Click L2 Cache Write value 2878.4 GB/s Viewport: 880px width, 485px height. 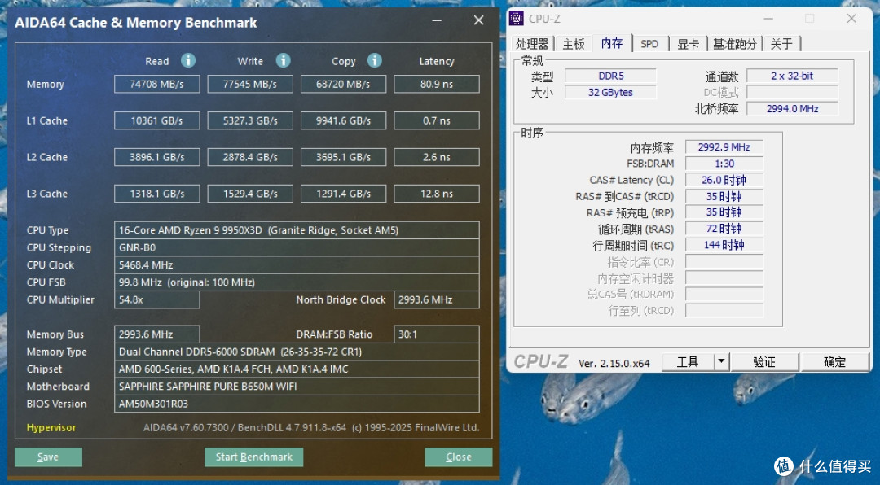[x=250, y=157]
